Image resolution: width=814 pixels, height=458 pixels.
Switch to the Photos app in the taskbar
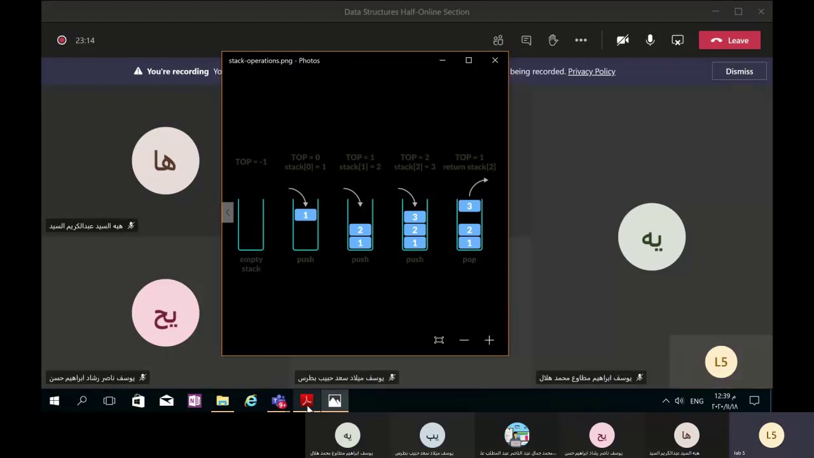pyautogui.click(x=335, y=401)
